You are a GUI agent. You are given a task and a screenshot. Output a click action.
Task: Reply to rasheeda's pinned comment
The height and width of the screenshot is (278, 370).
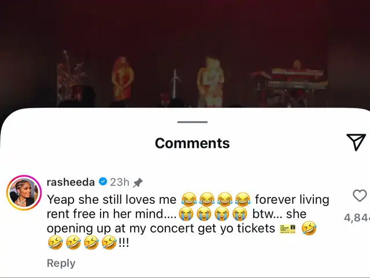(x=61, y=263)
